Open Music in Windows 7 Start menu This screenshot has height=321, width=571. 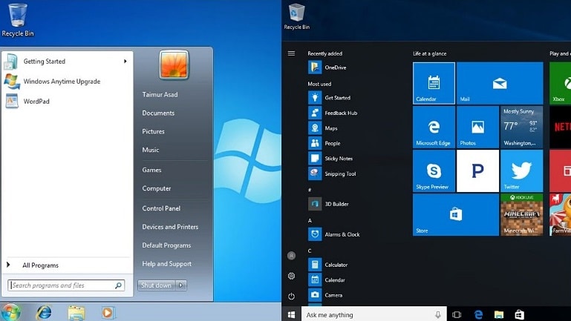pyautogui.click(x=151, y=150)
